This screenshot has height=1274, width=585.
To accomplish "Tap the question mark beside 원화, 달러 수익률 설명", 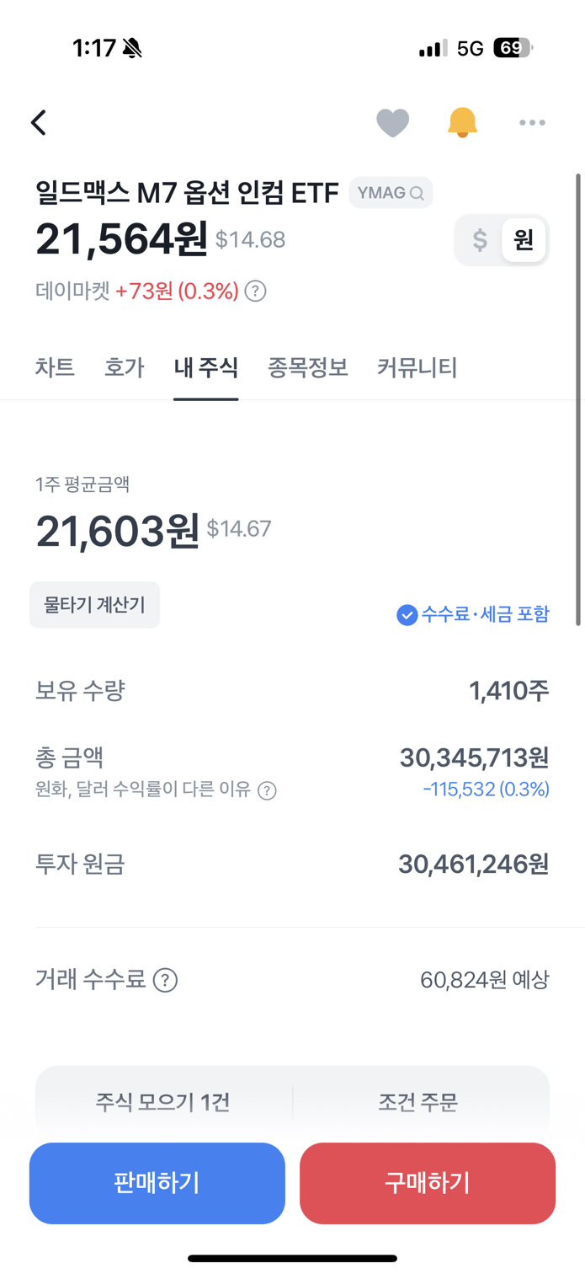I will click(x=267, y=790).
